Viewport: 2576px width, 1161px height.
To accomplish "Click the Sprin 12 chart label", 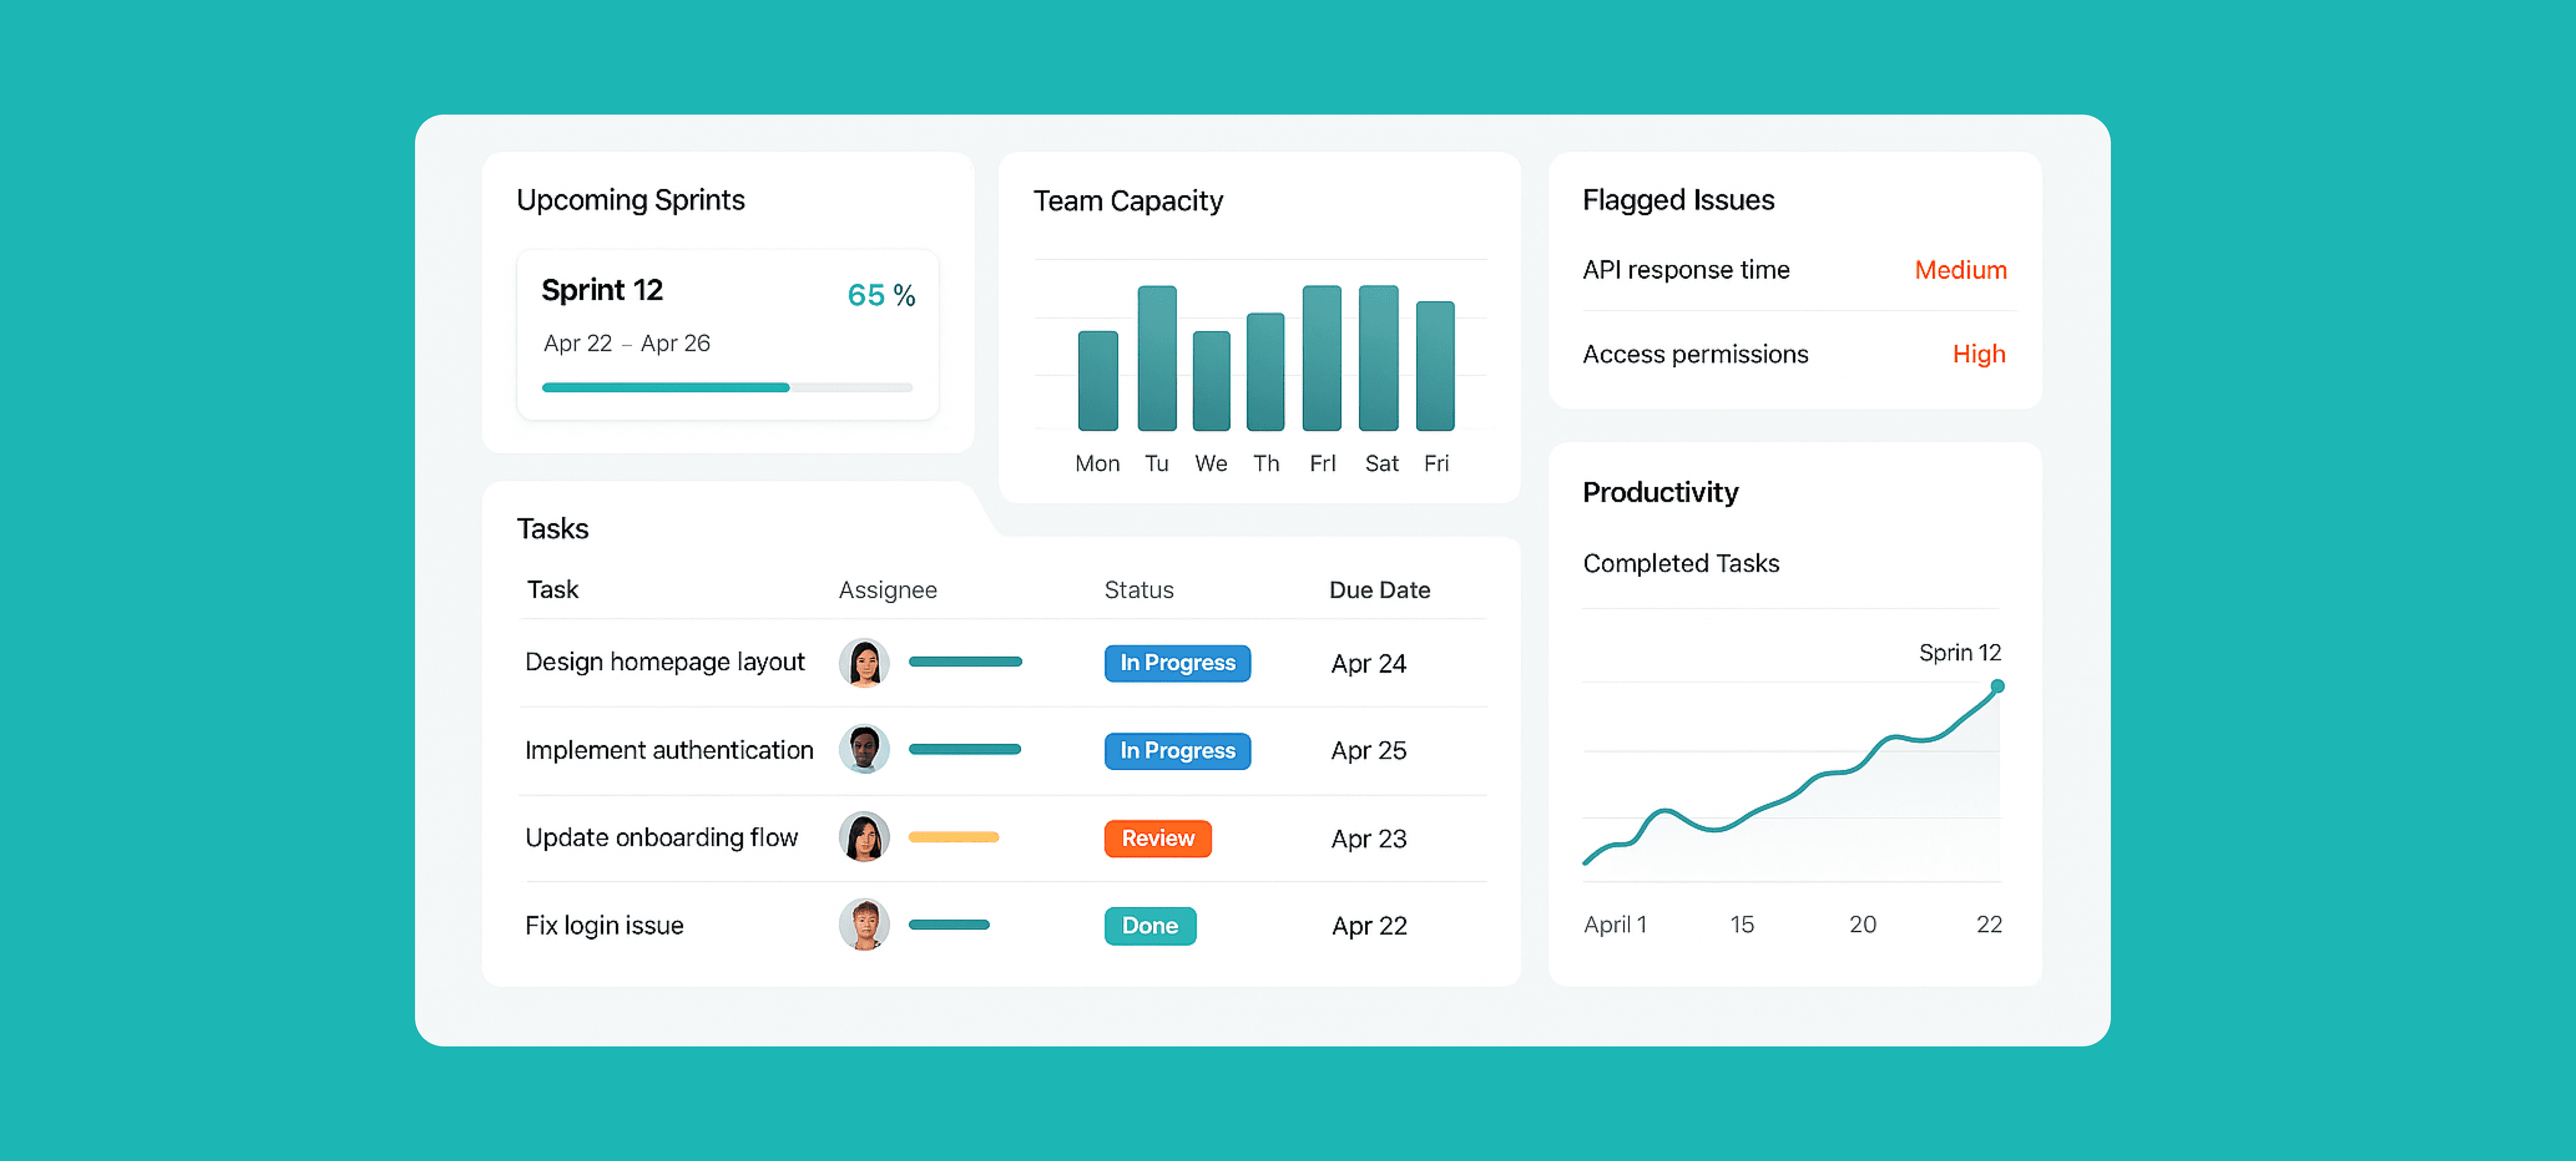I will click(1959, 653).
